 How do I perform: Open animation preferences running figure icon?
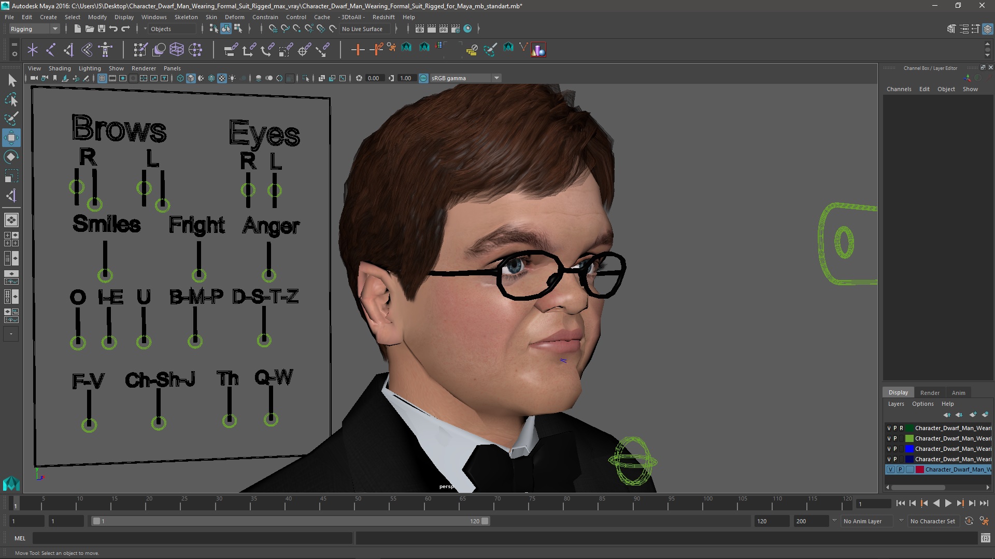(984, 521)
